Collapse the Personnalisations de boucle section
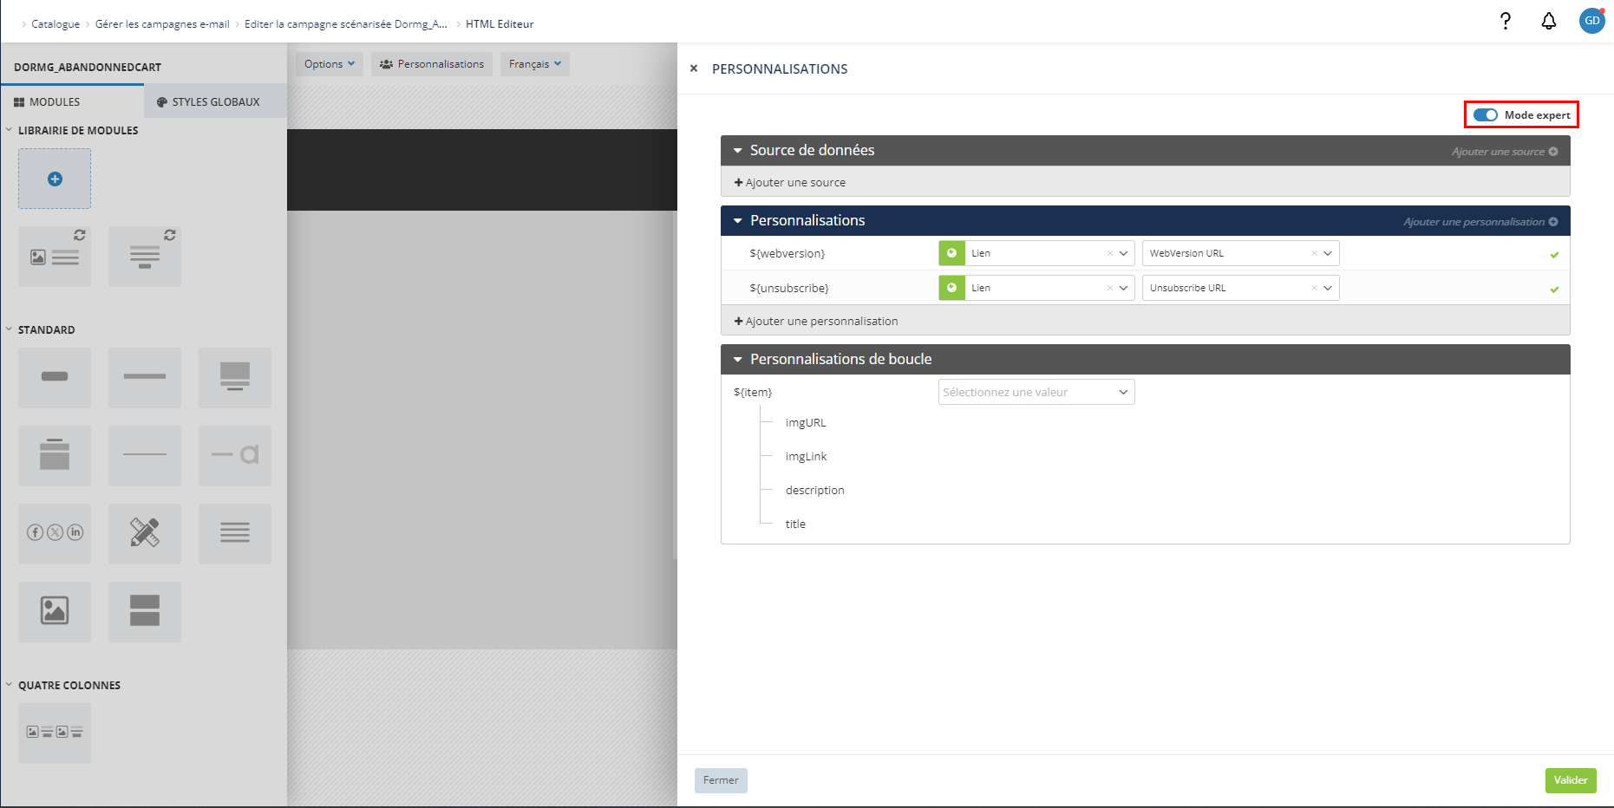Image resolution: width=1614 pixels, height=808 pixels. pyautogui.click(x=738, y=360)
